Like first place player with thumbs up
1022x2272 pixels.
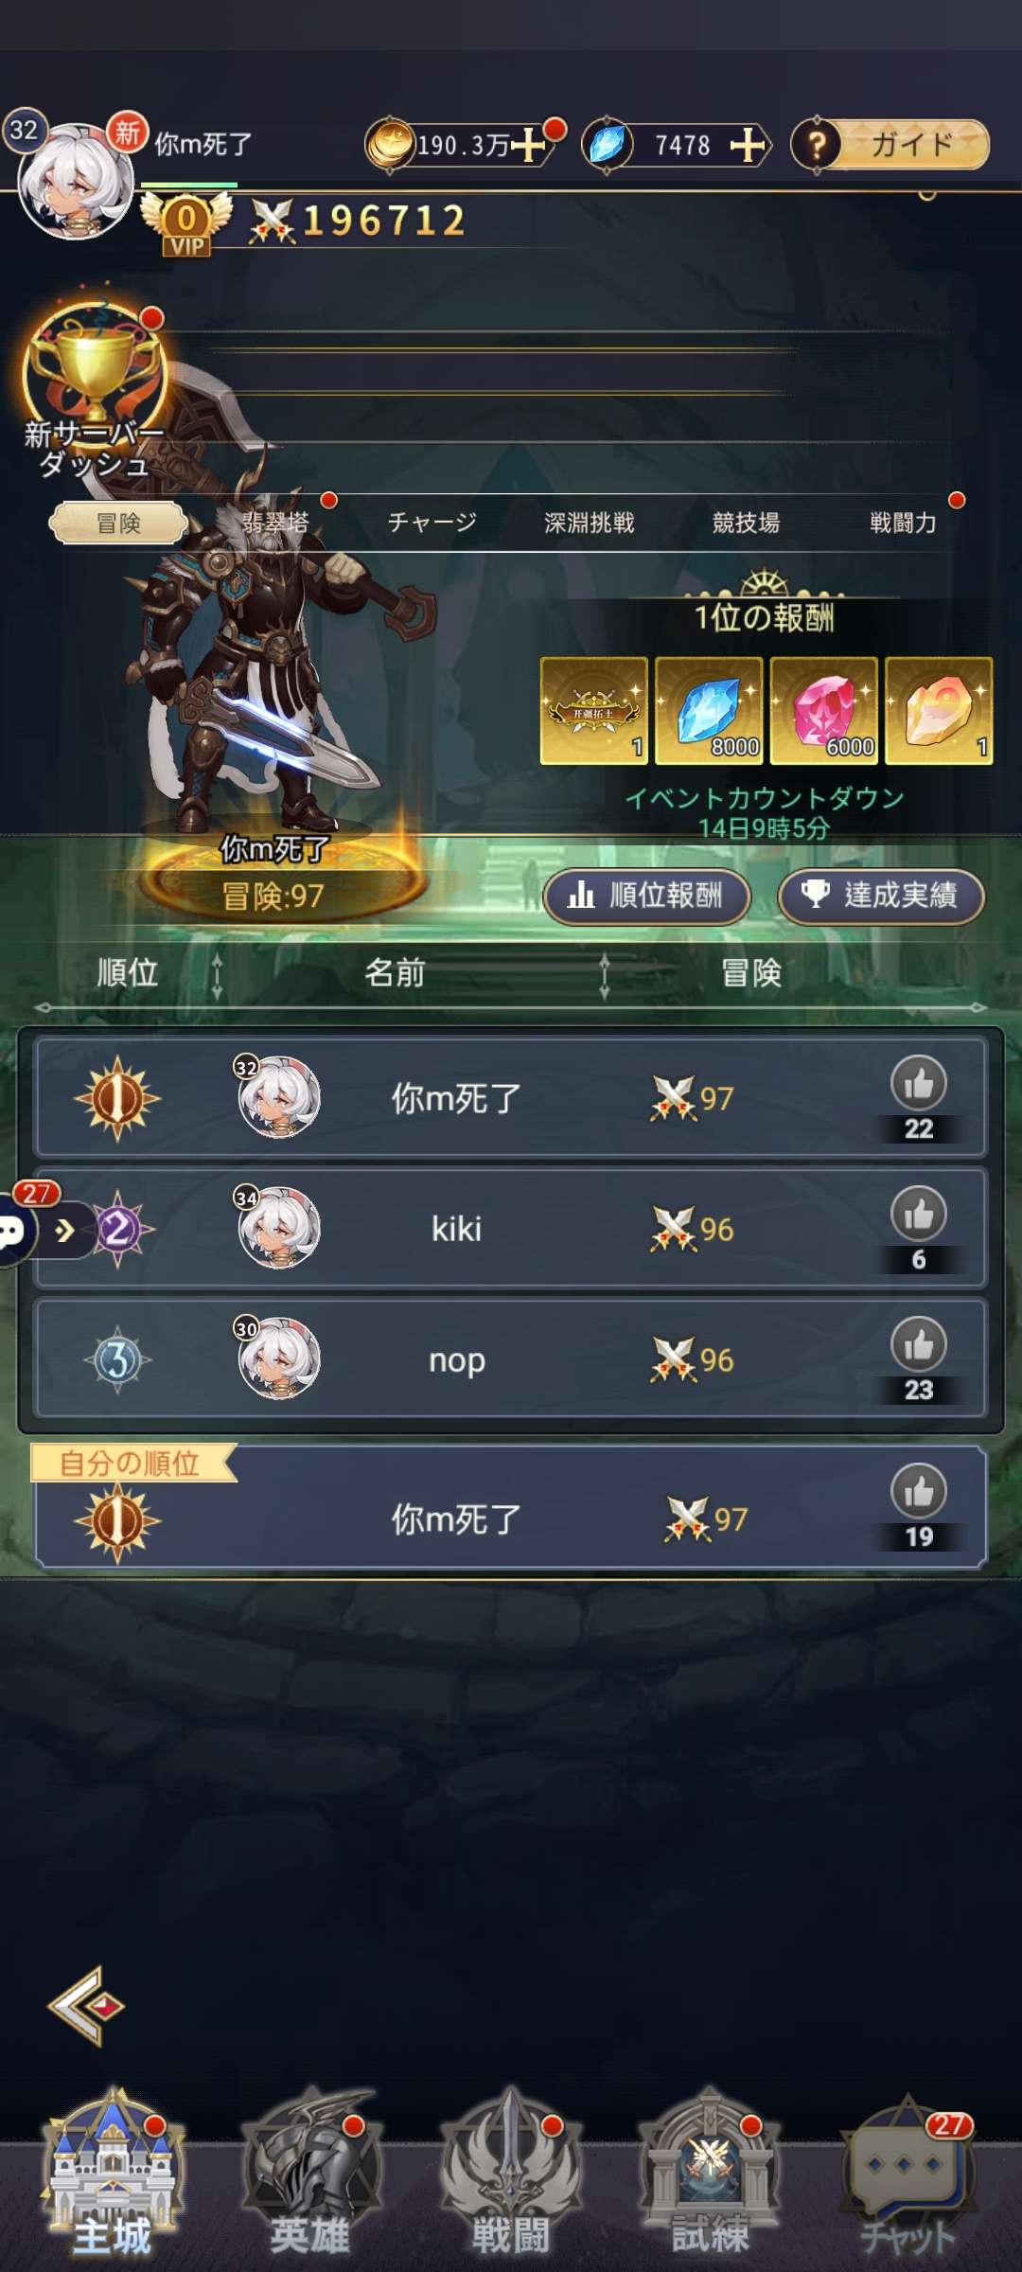click(918, 1083)
